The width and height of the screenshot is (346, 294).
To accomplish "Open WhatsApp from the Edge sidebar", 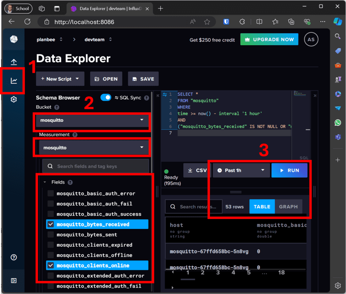I will point(338,123).
